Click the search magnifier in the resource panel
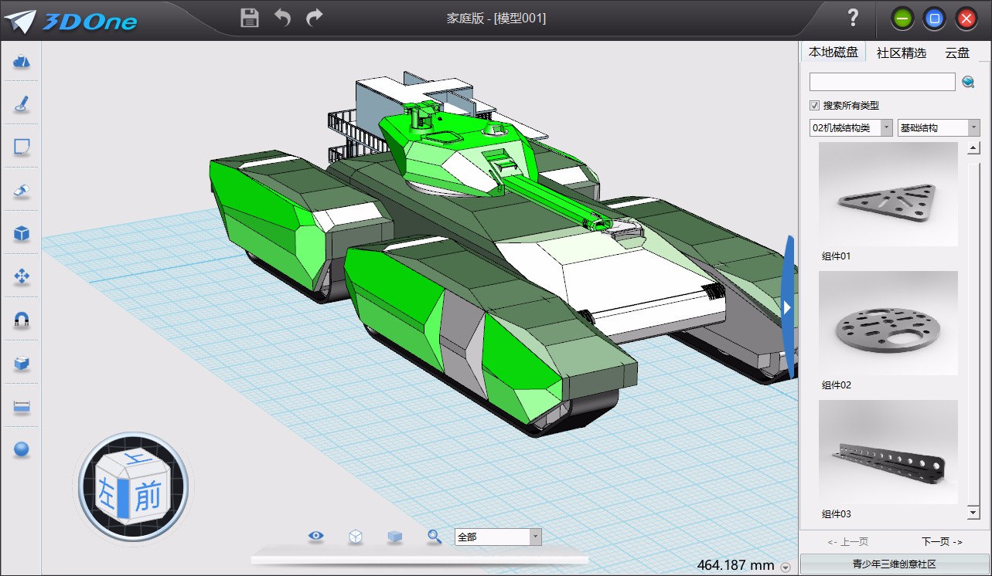 coord(969,81)
